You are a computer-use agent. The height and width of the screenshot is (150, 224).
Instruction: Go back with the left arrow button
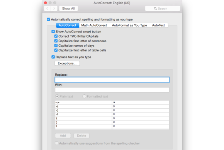[47, 9]
